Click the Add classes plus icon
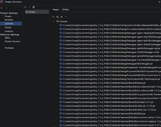The height and width of the screenshot is (127, 161). click(x=53, y=17)
